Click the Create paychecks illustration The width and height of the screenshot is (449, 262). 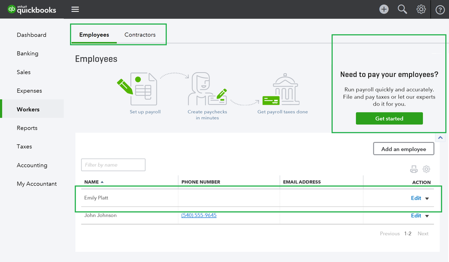207,89
